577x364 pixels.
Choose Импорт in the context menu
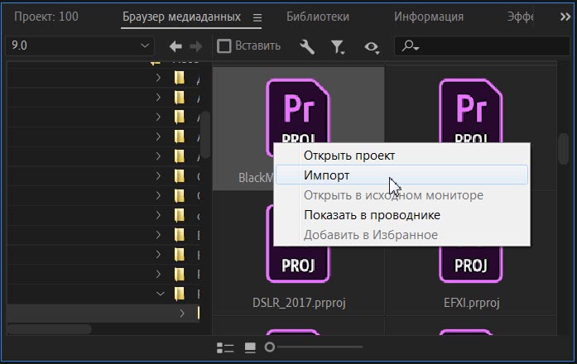(401, 175)
